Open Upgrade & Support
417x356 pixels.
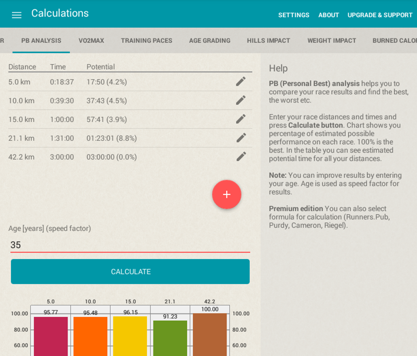point(380,15)
